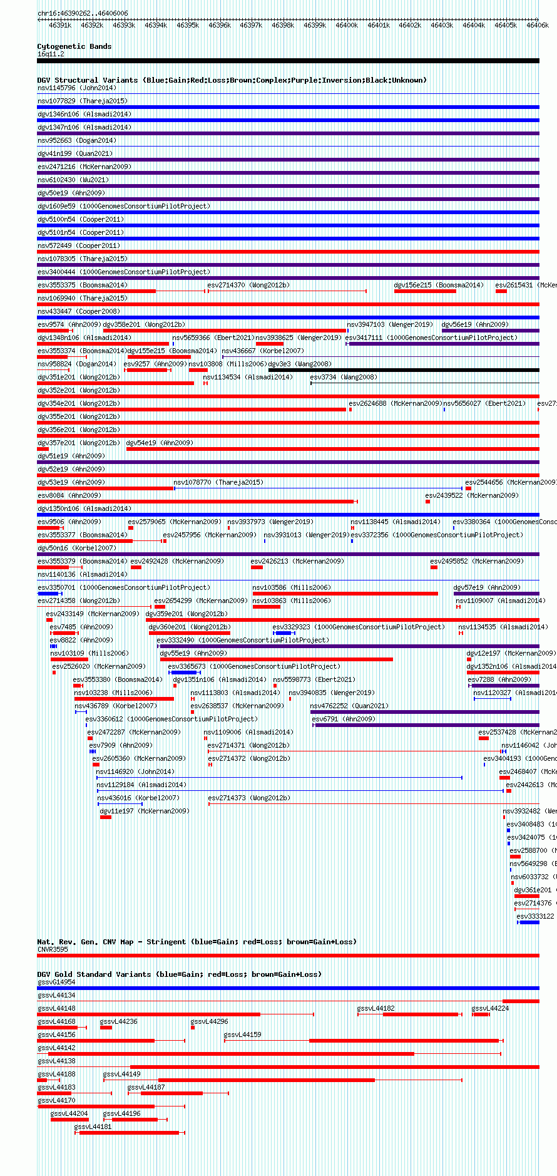Click the dgv55e19 (Ahn2009) label
Screen dimensions: 557x1176
(x=193, y=653)
